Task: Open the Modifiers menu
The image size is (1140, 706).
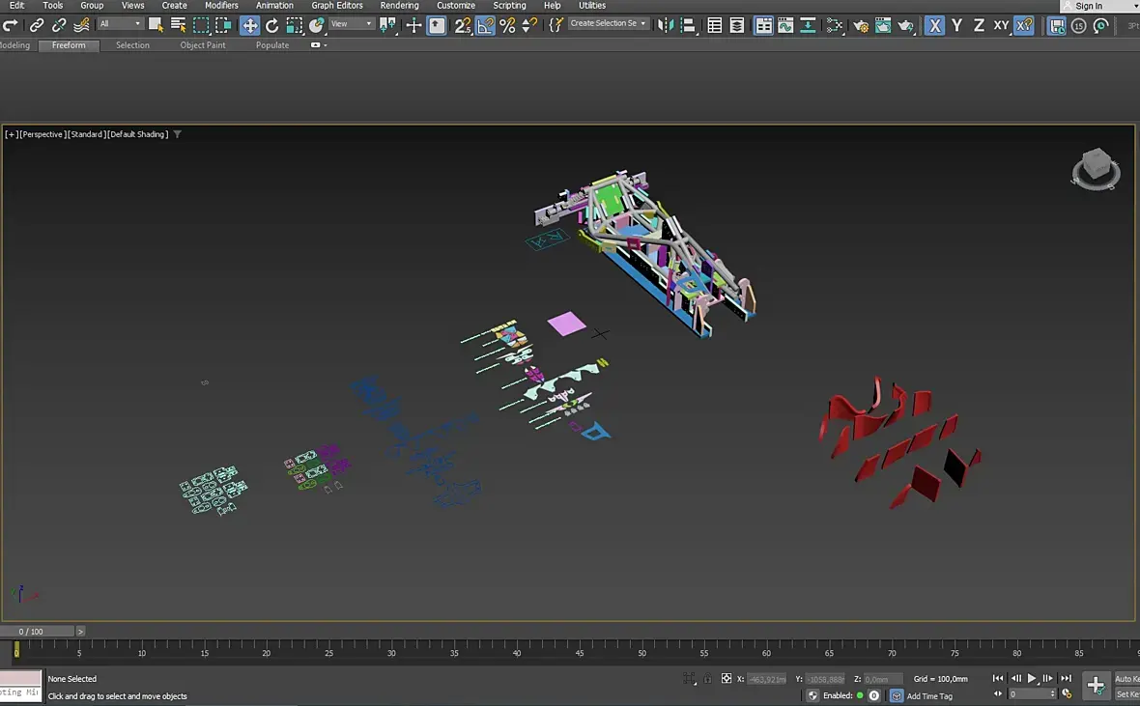Action: (x=221, y=6)
